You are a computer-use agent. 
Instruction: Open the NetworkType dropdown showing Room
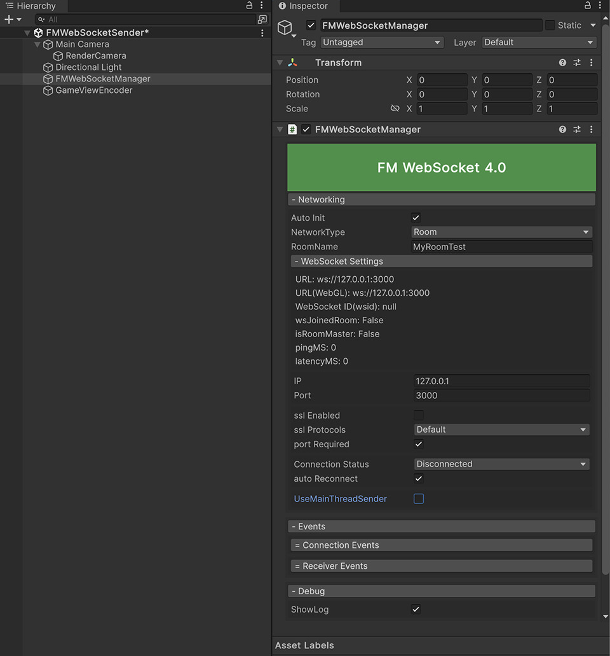(501, 232)
